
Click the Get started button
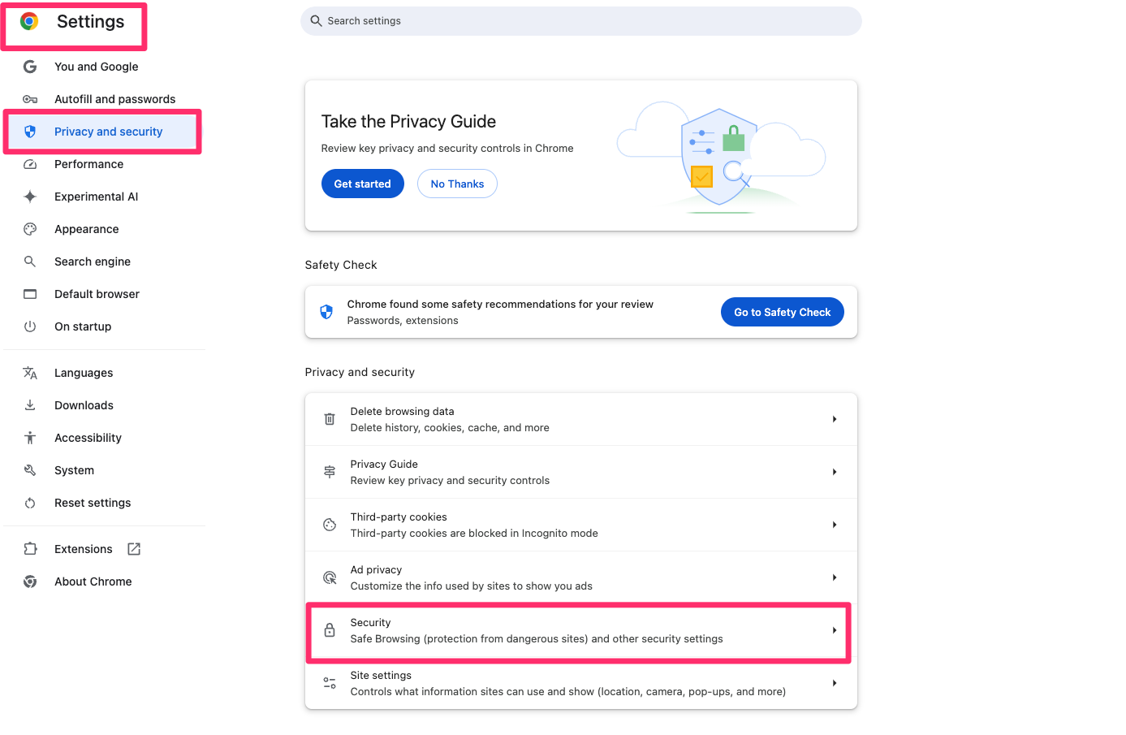[363, 184]
